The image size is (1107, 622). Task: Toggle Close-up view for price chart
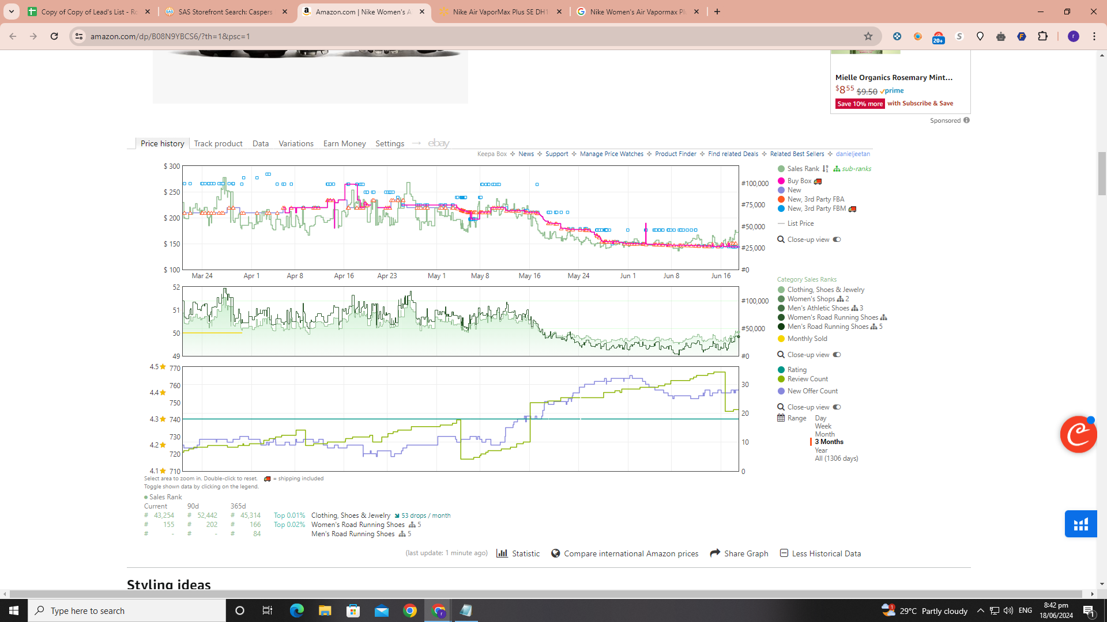[x=837, y=240]
